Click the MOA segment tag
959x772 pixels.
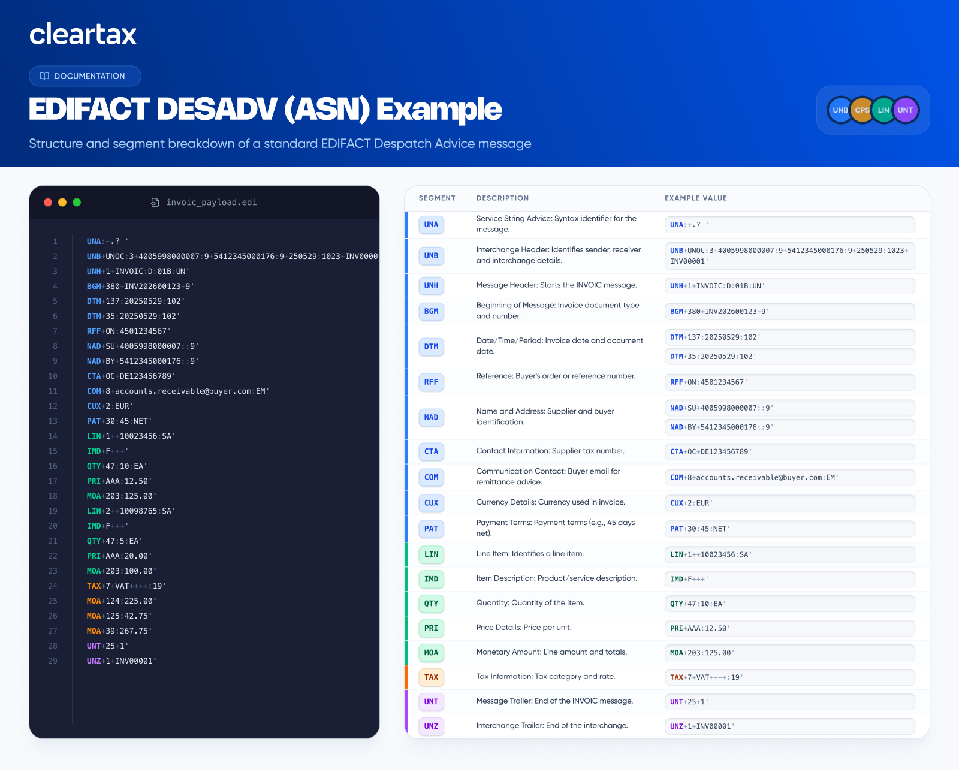[432, 653]
